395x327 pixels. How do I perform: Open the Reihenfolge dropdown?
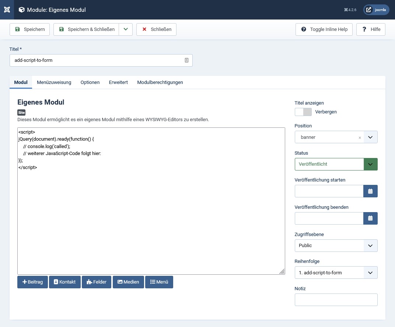(x=336, y=273)
